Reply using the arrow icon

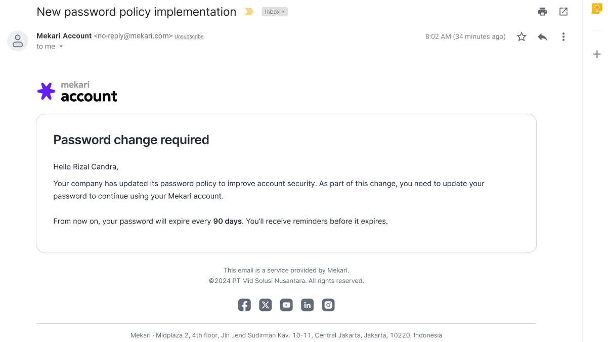point(543,37)
